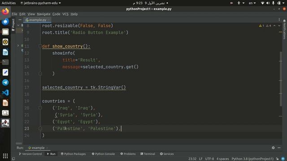Screen dimensions: 287x161
Task: Open LibreOffice Impress from the dock
Action: [5, 103]
